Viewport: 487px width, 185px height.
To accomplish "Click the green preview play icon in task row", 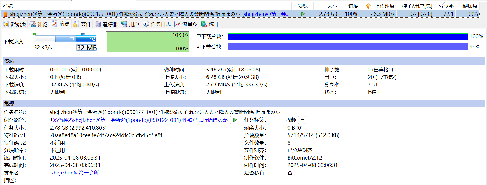I will [x=303, y=14].
